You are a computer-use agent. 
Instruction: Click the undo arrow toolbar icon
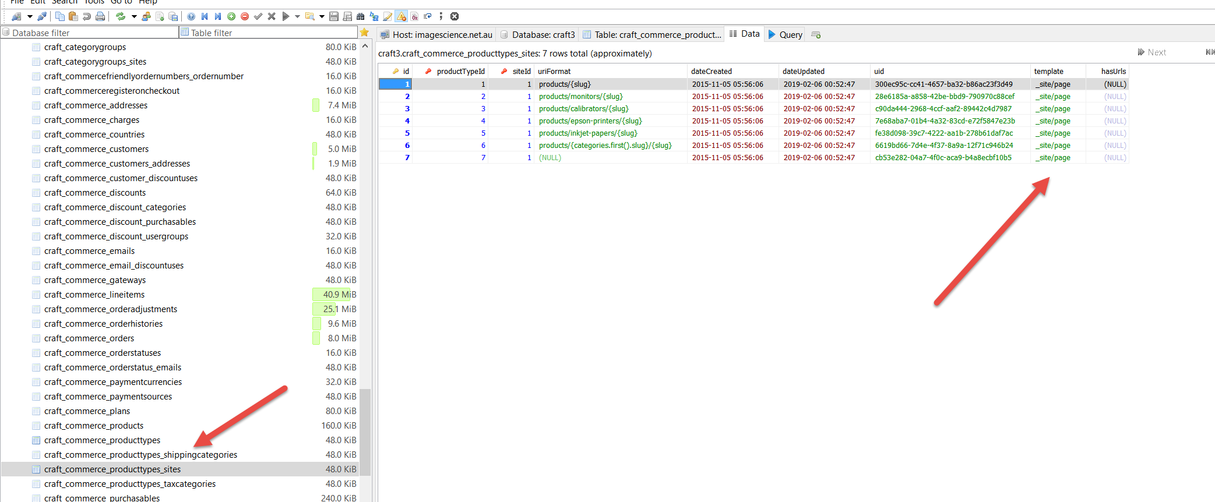point(87,16)
